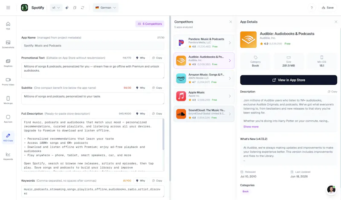
Task: Expand Pandora row chevron
Action: (x=230, y=43)
